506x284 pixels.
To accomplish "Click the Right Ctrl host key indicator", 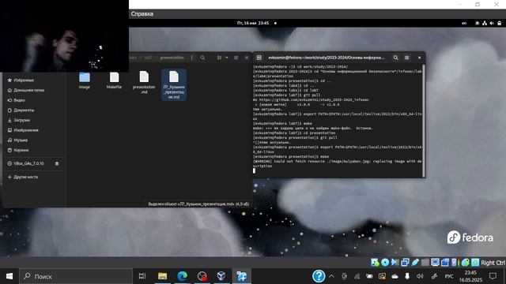I will tap(493, 263).
